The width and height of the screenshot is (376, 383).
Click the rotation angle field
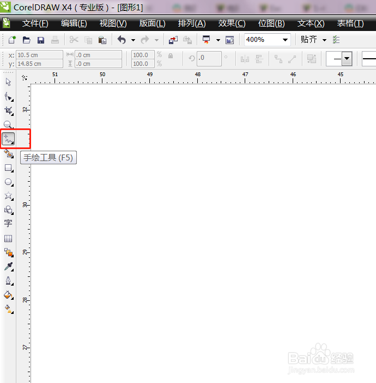point(209,59)
